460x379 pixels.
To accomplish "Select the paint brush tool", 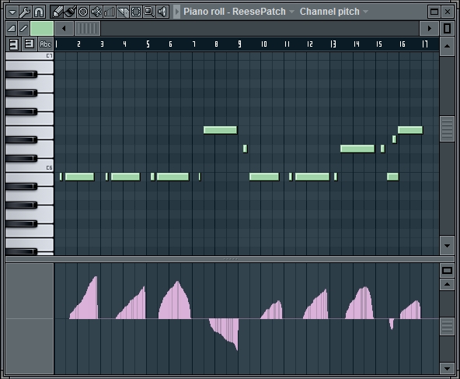I will (x=70, y=12).
